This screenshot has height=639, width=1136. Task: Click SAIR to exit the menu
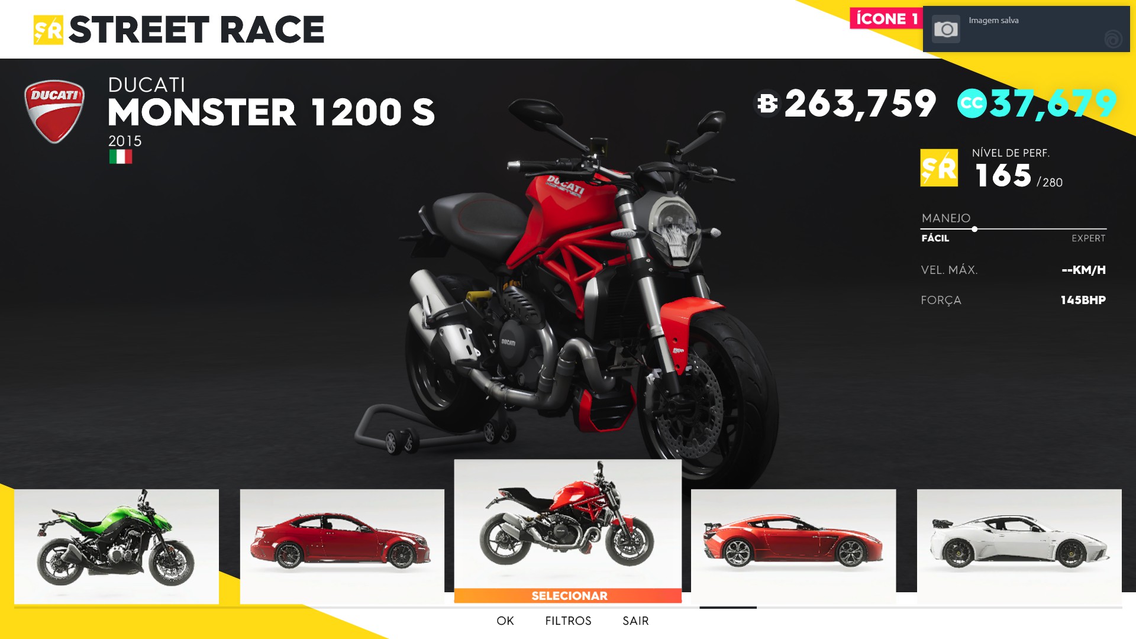coord(635,621)
